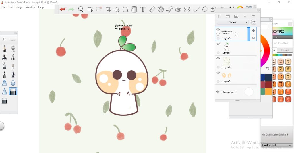Image resolution: width=294 pixels, height=153 pixels.
Task: Select the Chisel-tip marker brush
Action: tap(13, 57)
